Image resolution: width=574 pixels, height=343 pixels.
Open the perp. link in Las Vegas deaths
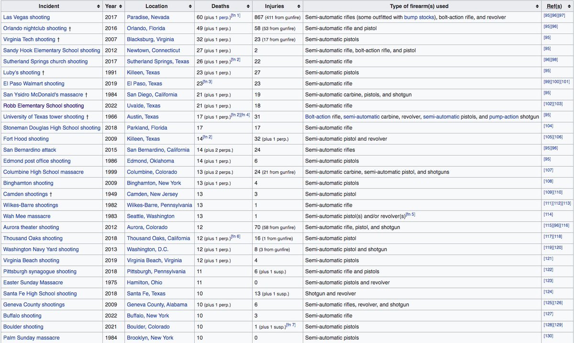click(x=223, y=18)
